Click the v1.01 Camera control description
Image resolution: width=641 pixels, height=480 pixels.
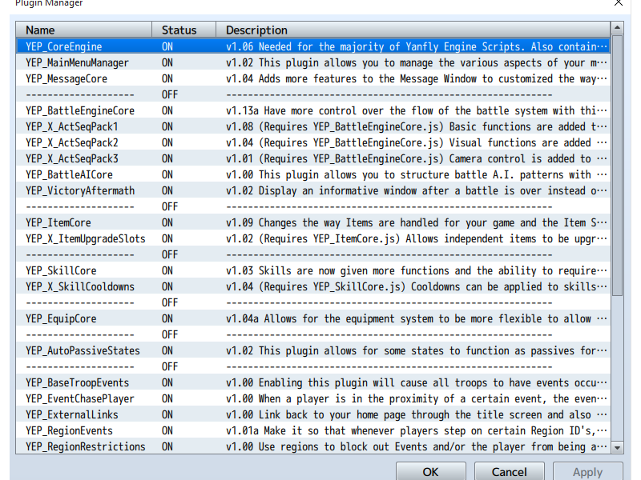416,158
